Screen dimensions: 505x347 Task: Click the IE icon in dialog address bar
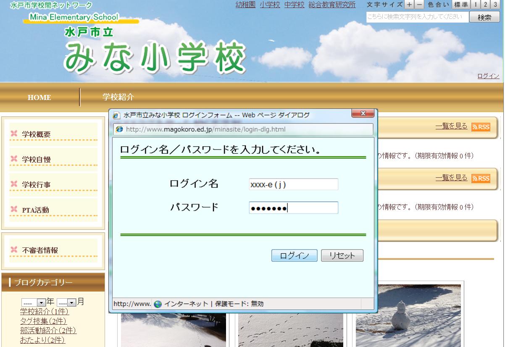120,129
